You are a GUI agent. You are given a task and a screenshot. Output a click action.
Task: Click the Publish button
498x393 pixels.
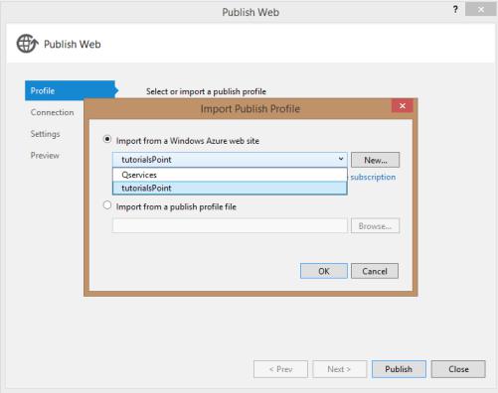click(x=399, y=369)
